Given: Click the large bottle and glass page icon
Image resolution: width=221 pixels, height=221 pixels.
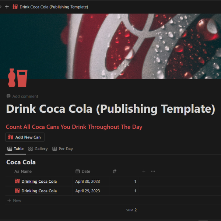Looking at the screenshot, I should (x=18, y=78).
